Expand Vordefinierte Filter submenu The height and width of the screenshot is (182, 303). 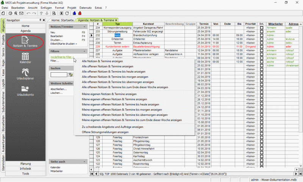point(62,57)
